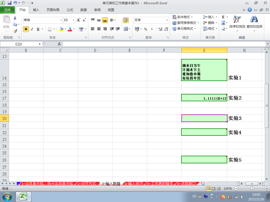Click the Cut scissors icon

click(x=15, y=18)
